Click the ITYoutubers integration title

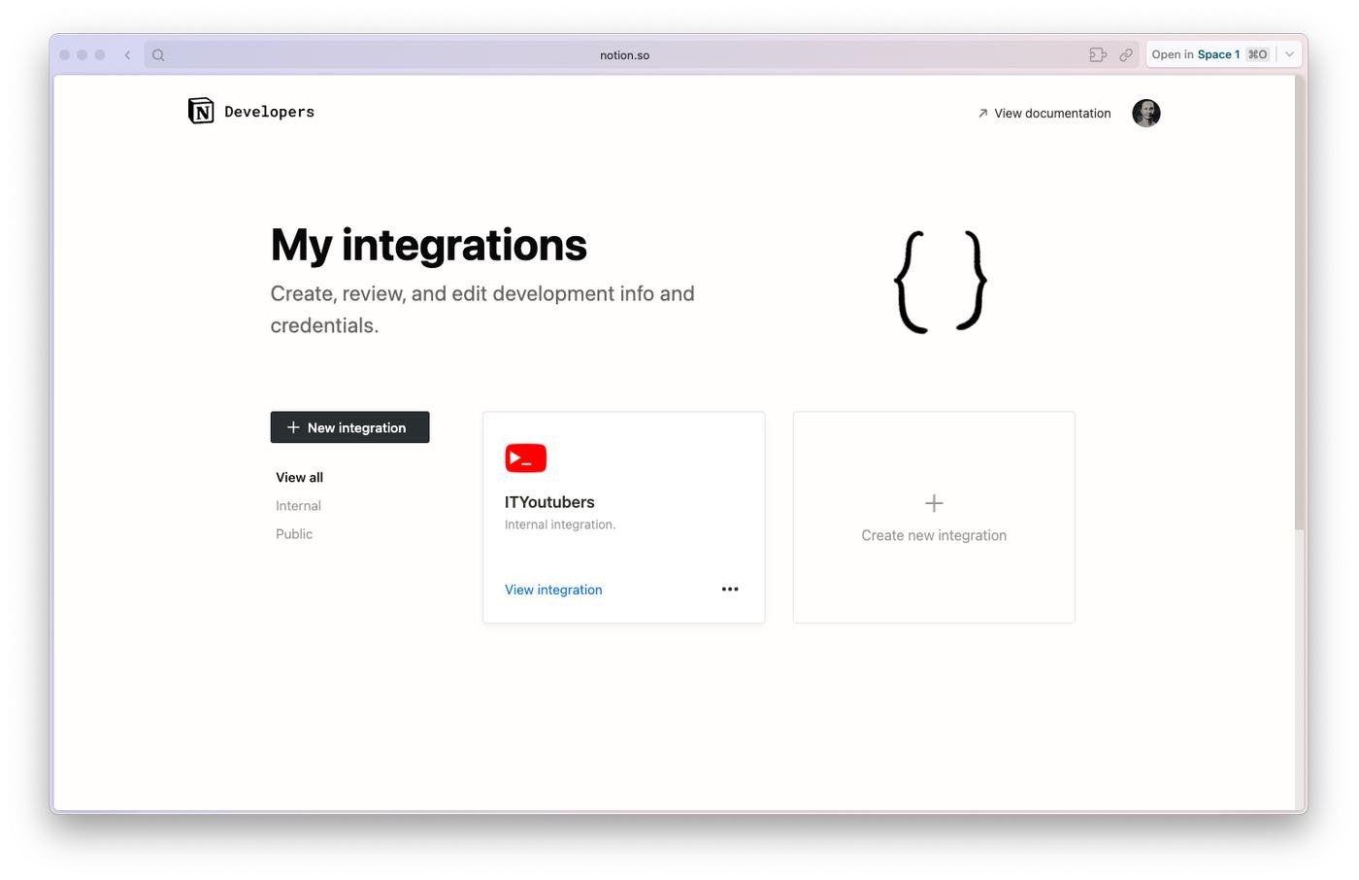pyautogui.click(x=549, y=502)
